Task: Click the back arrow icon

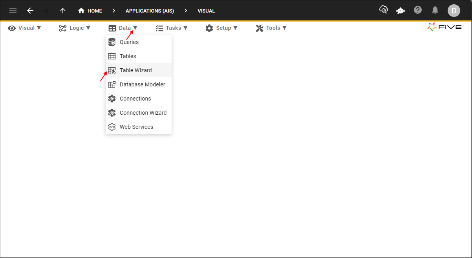Action: coord(30,11)
